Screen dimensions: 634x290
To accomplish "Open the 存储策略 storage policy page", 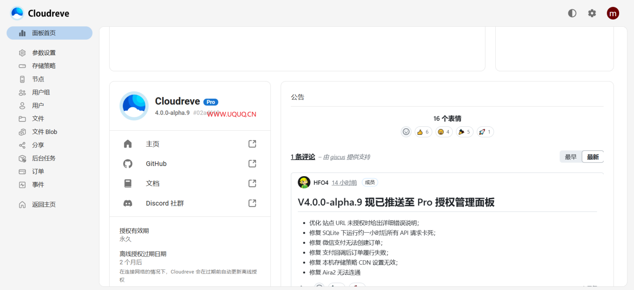I will tap(43, 66).
